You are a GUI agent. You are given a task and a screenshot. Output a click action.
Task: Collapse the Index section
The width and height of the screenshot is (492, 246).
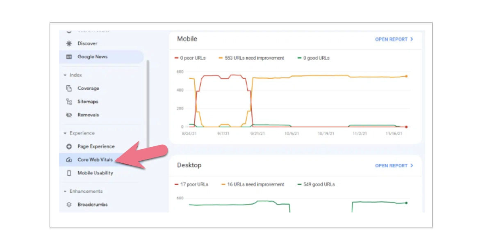[65, 75]
